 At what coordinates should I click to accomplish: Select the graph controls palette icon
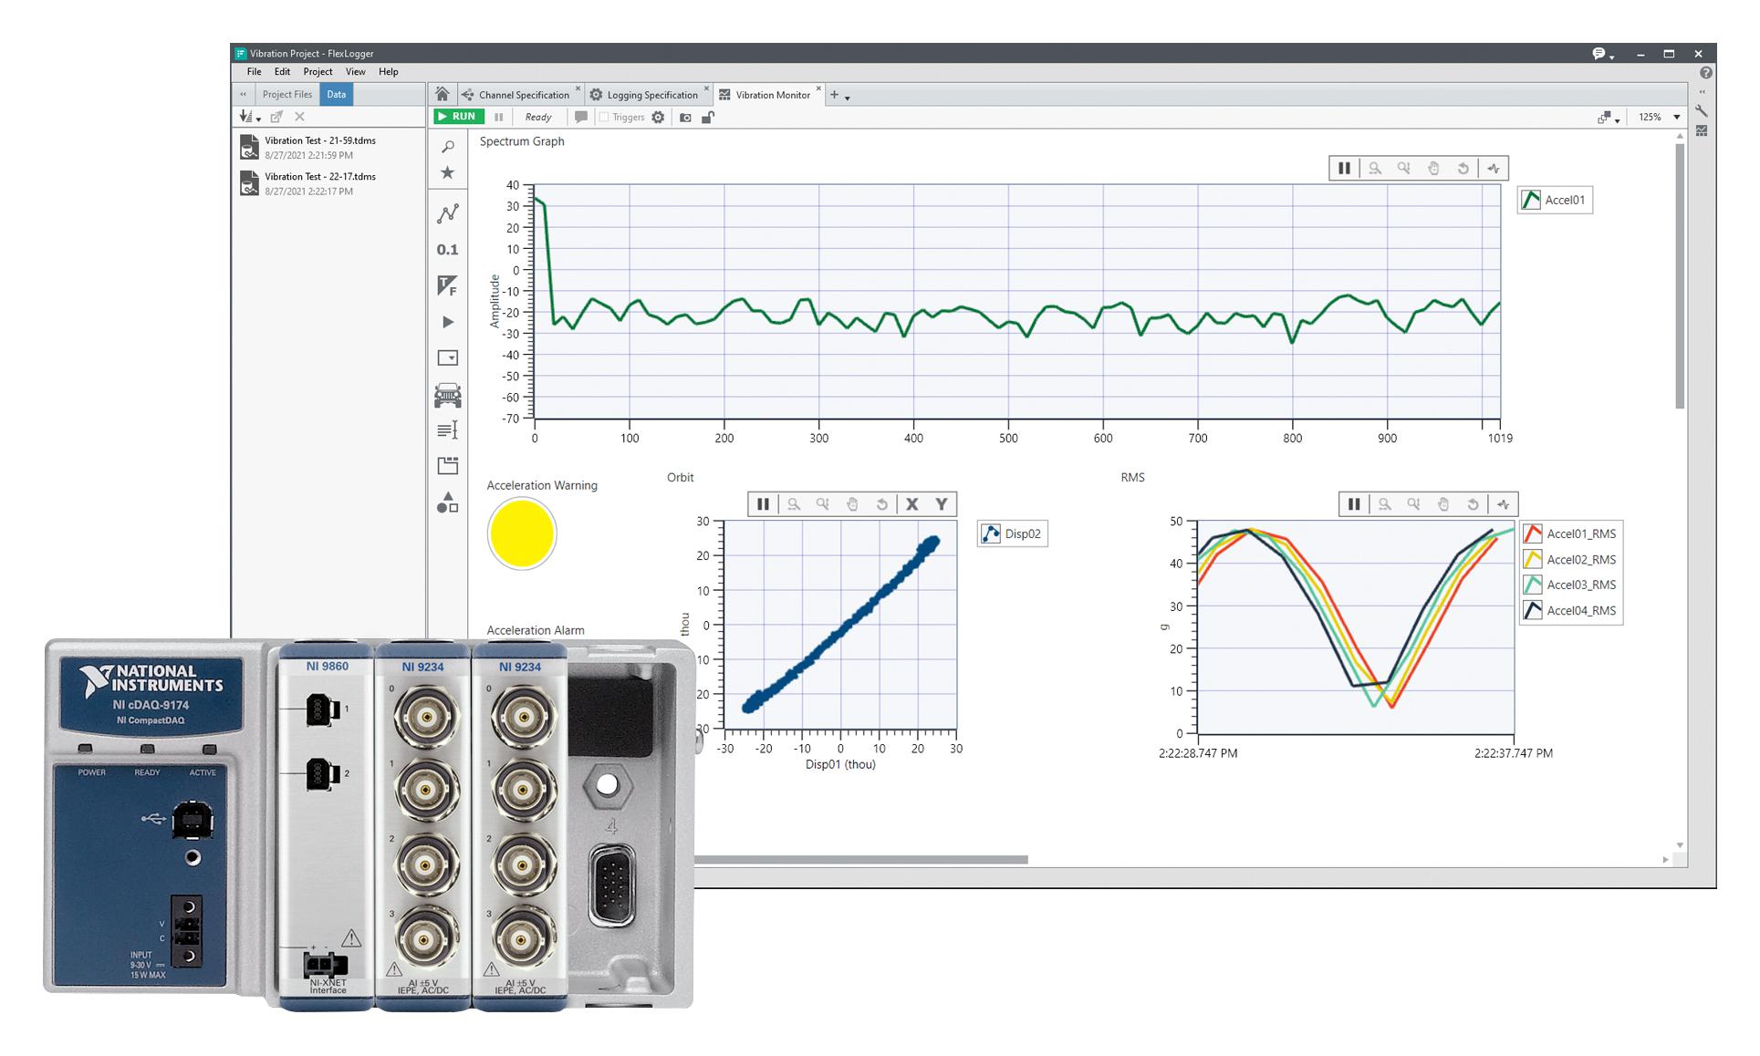(447, 213)
